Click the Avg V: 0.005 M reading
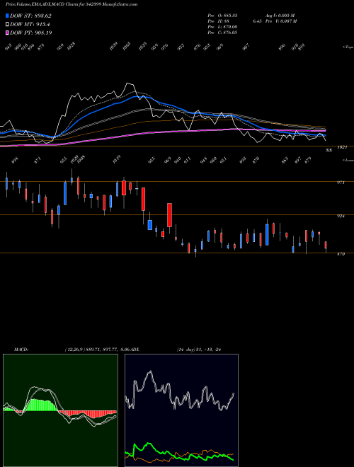This screenshot has height=467, width=354. (280, 16)
